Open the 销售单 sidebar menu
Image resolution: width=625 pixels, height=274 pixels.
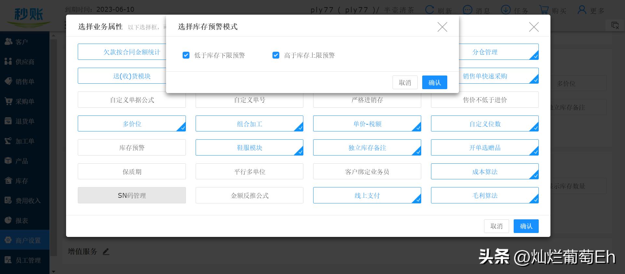click(x=25, y=81)
